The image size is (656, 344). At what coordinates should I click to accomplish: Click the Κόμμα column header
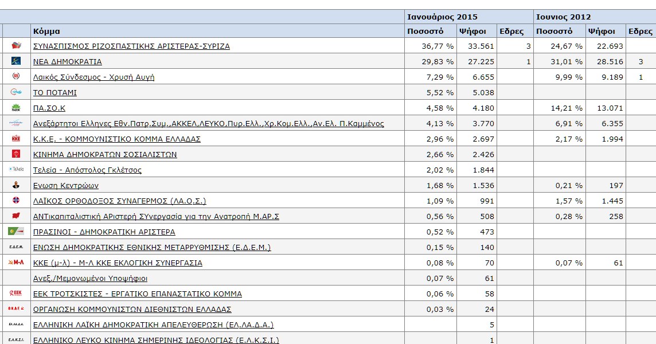46,31
